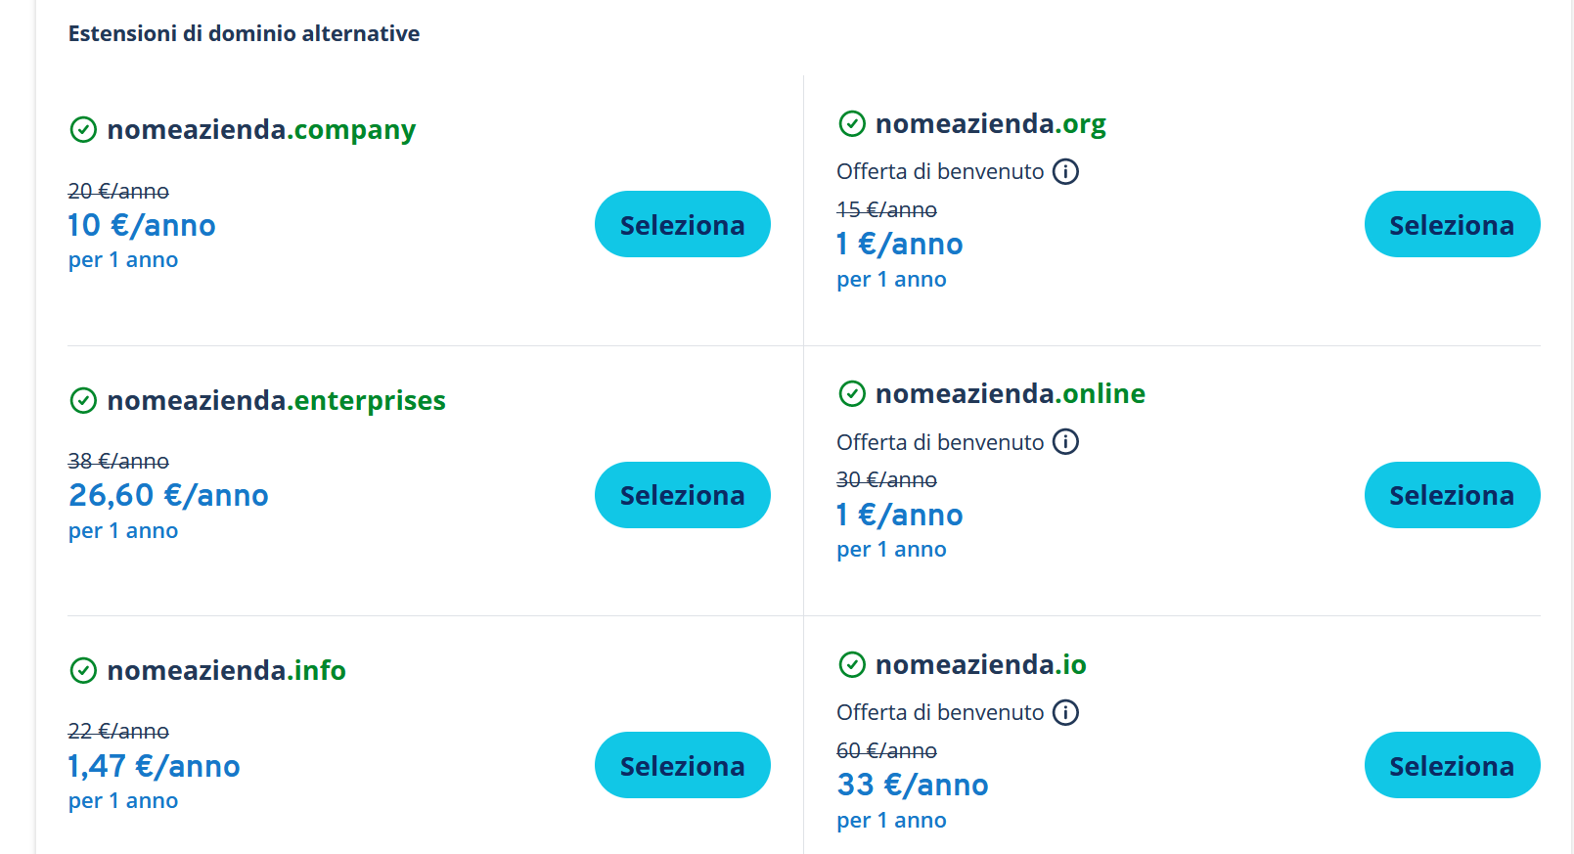Viewport: 1574px width, 854px height.
Task: Click checkmark icon next to nomeazienda.io
Action: 852,665
